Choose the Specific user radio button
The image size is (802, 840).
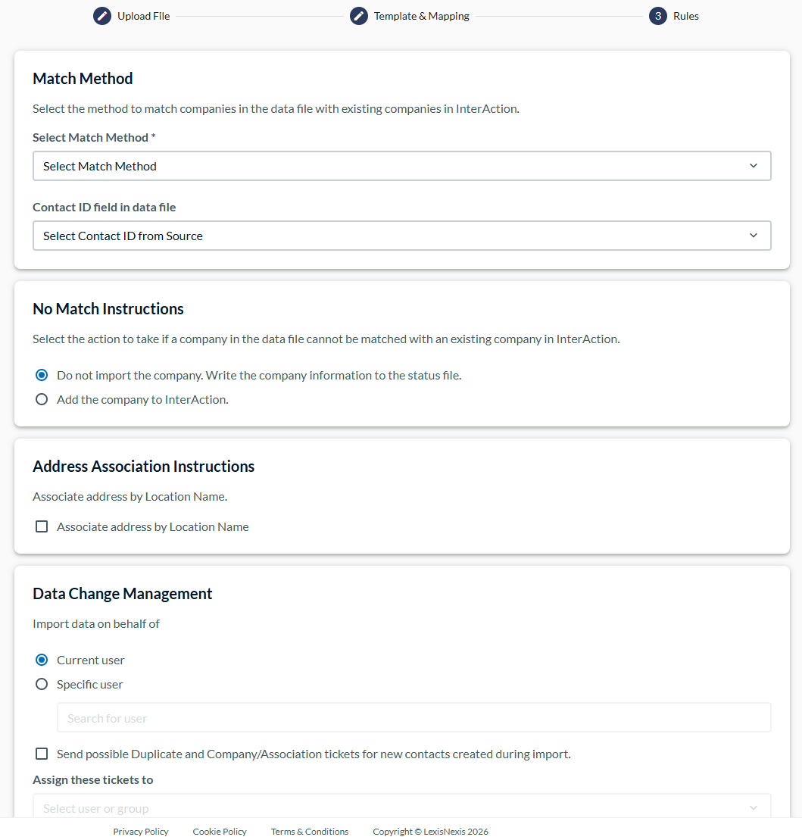pyautogui.click(x=41, y=684)
